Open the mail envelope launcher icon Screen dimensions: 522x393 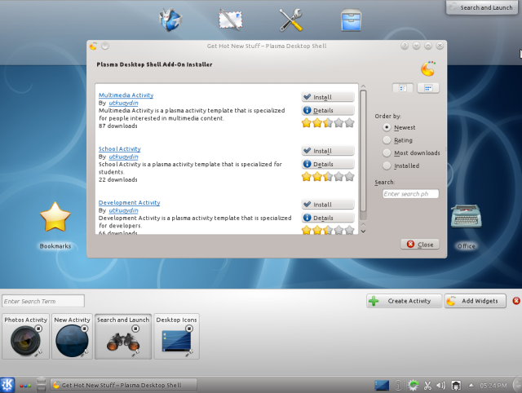tap(230, 20)
